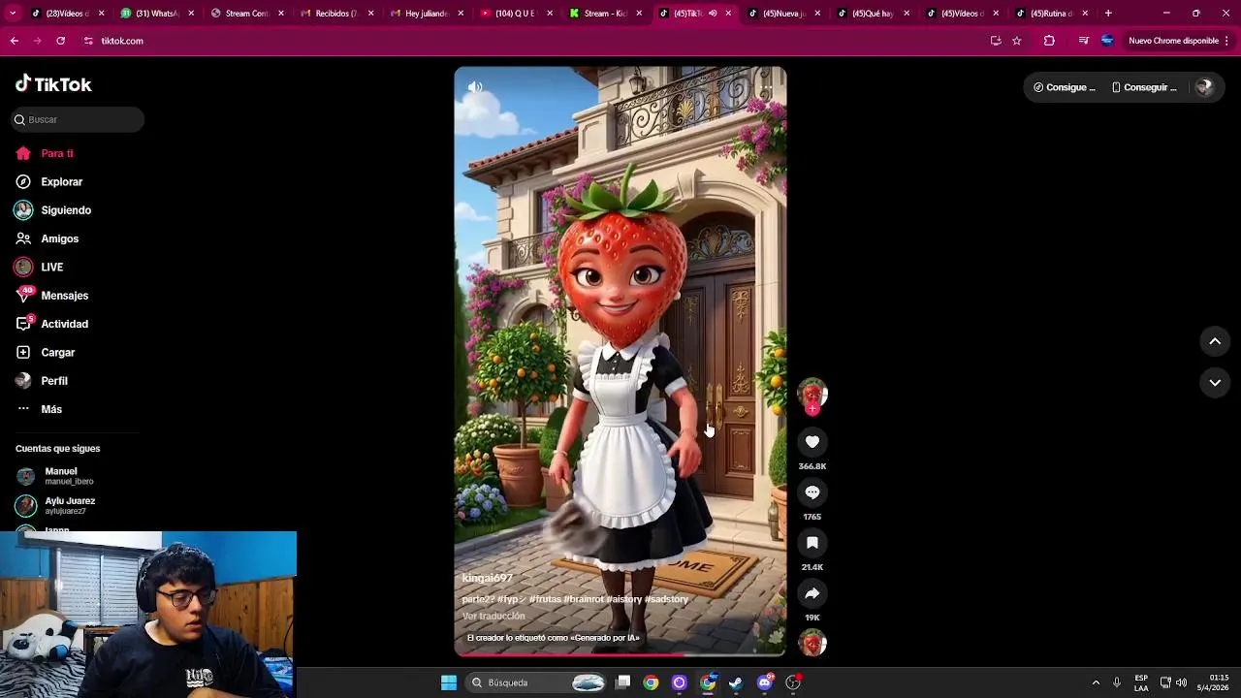Mute the video with speaker icon

click(x=475, y=87)
